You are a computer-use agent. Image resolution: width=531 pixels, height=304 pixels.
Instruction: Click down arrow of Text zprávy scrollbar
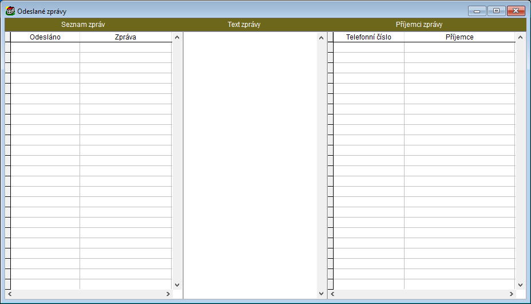tap(321, 294)
